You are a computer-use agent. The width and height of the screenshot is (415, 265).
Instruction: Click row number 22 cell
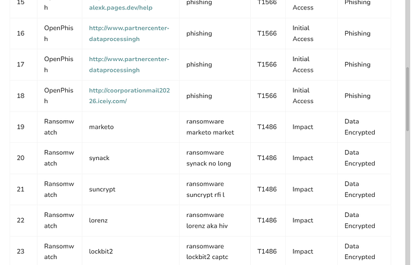[24, 221]
